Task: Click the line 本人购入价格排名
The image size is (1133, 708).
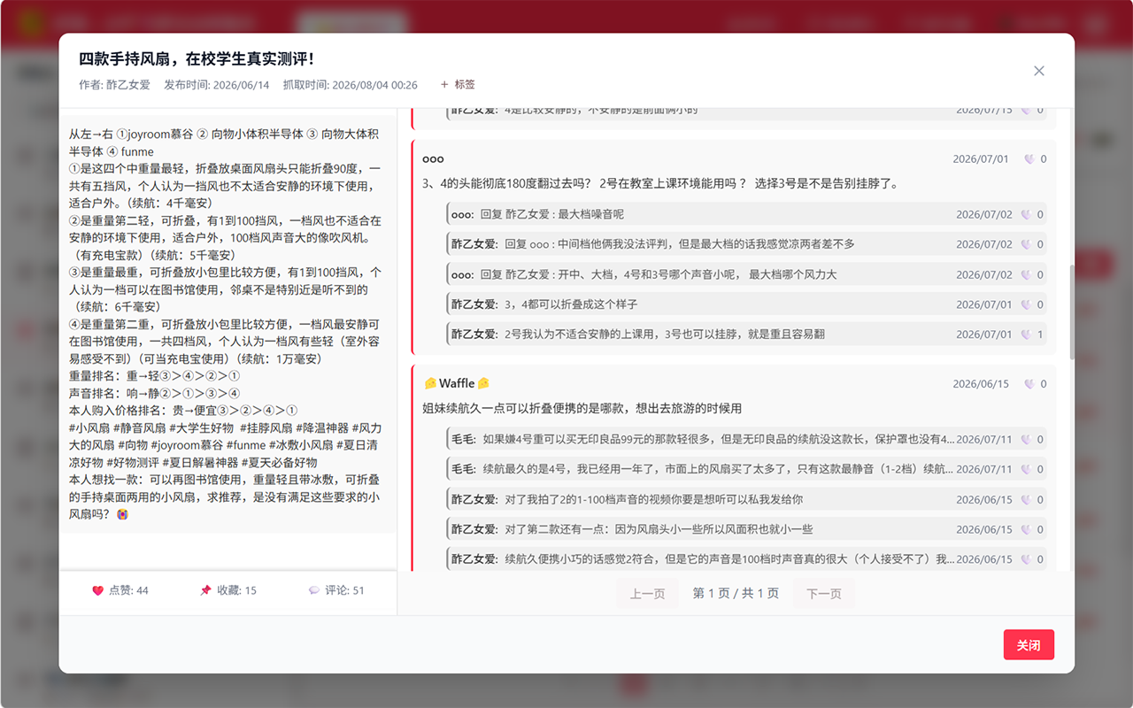Action: [183, 411]
